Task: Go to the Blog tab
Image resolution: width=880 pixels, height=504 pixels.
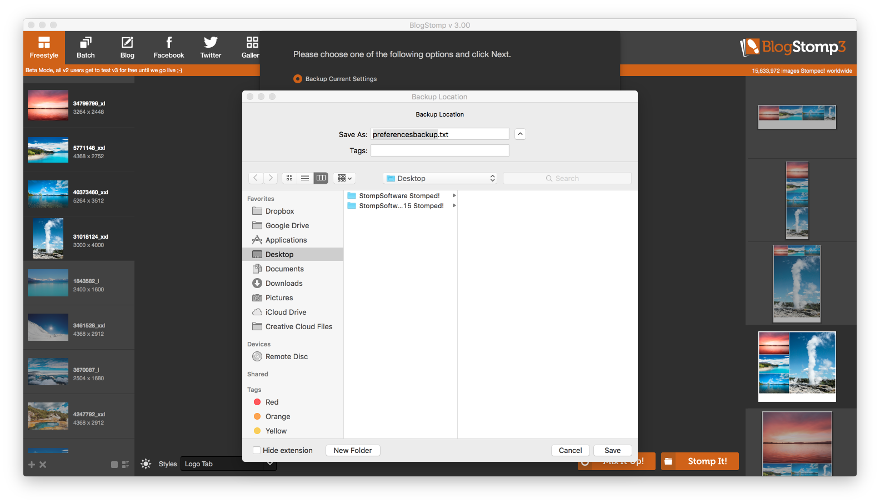Action: click(127, 48)
